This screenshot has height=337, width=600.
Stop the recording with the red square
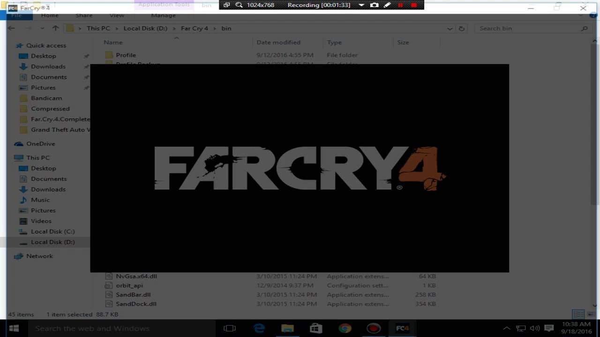[414, 5]
